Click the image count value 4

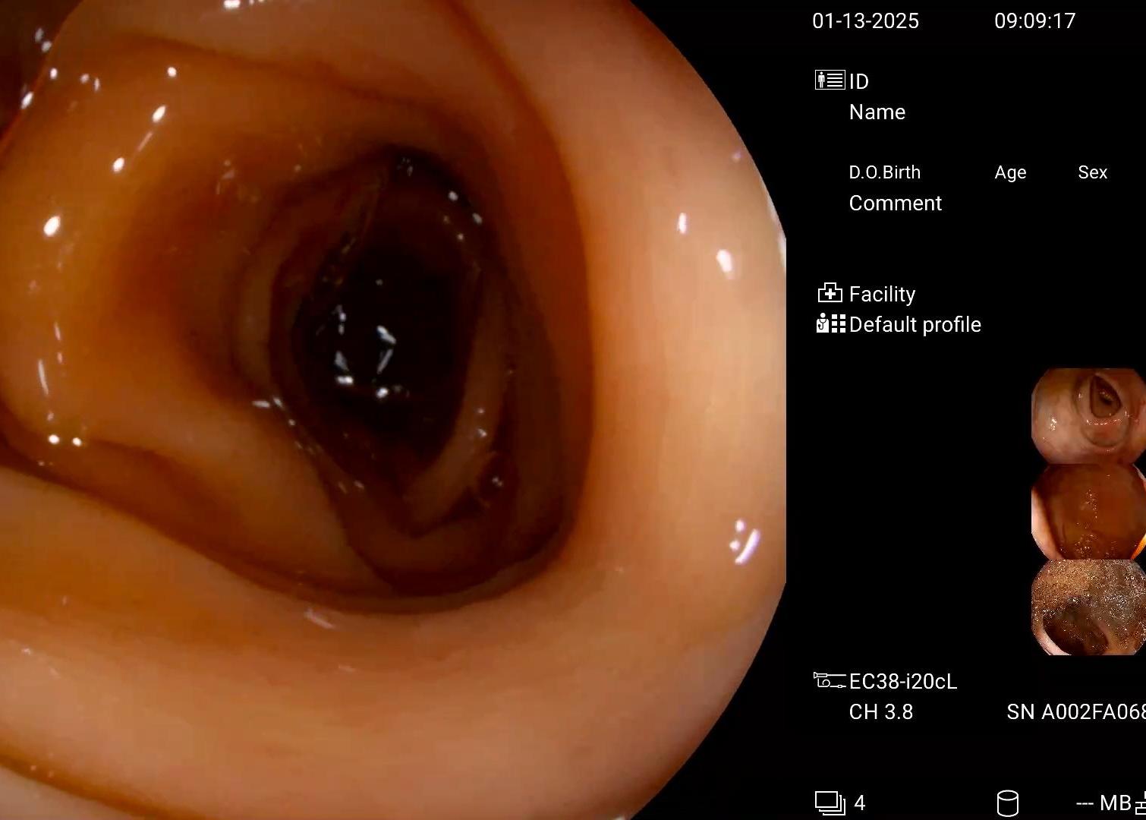860,803
